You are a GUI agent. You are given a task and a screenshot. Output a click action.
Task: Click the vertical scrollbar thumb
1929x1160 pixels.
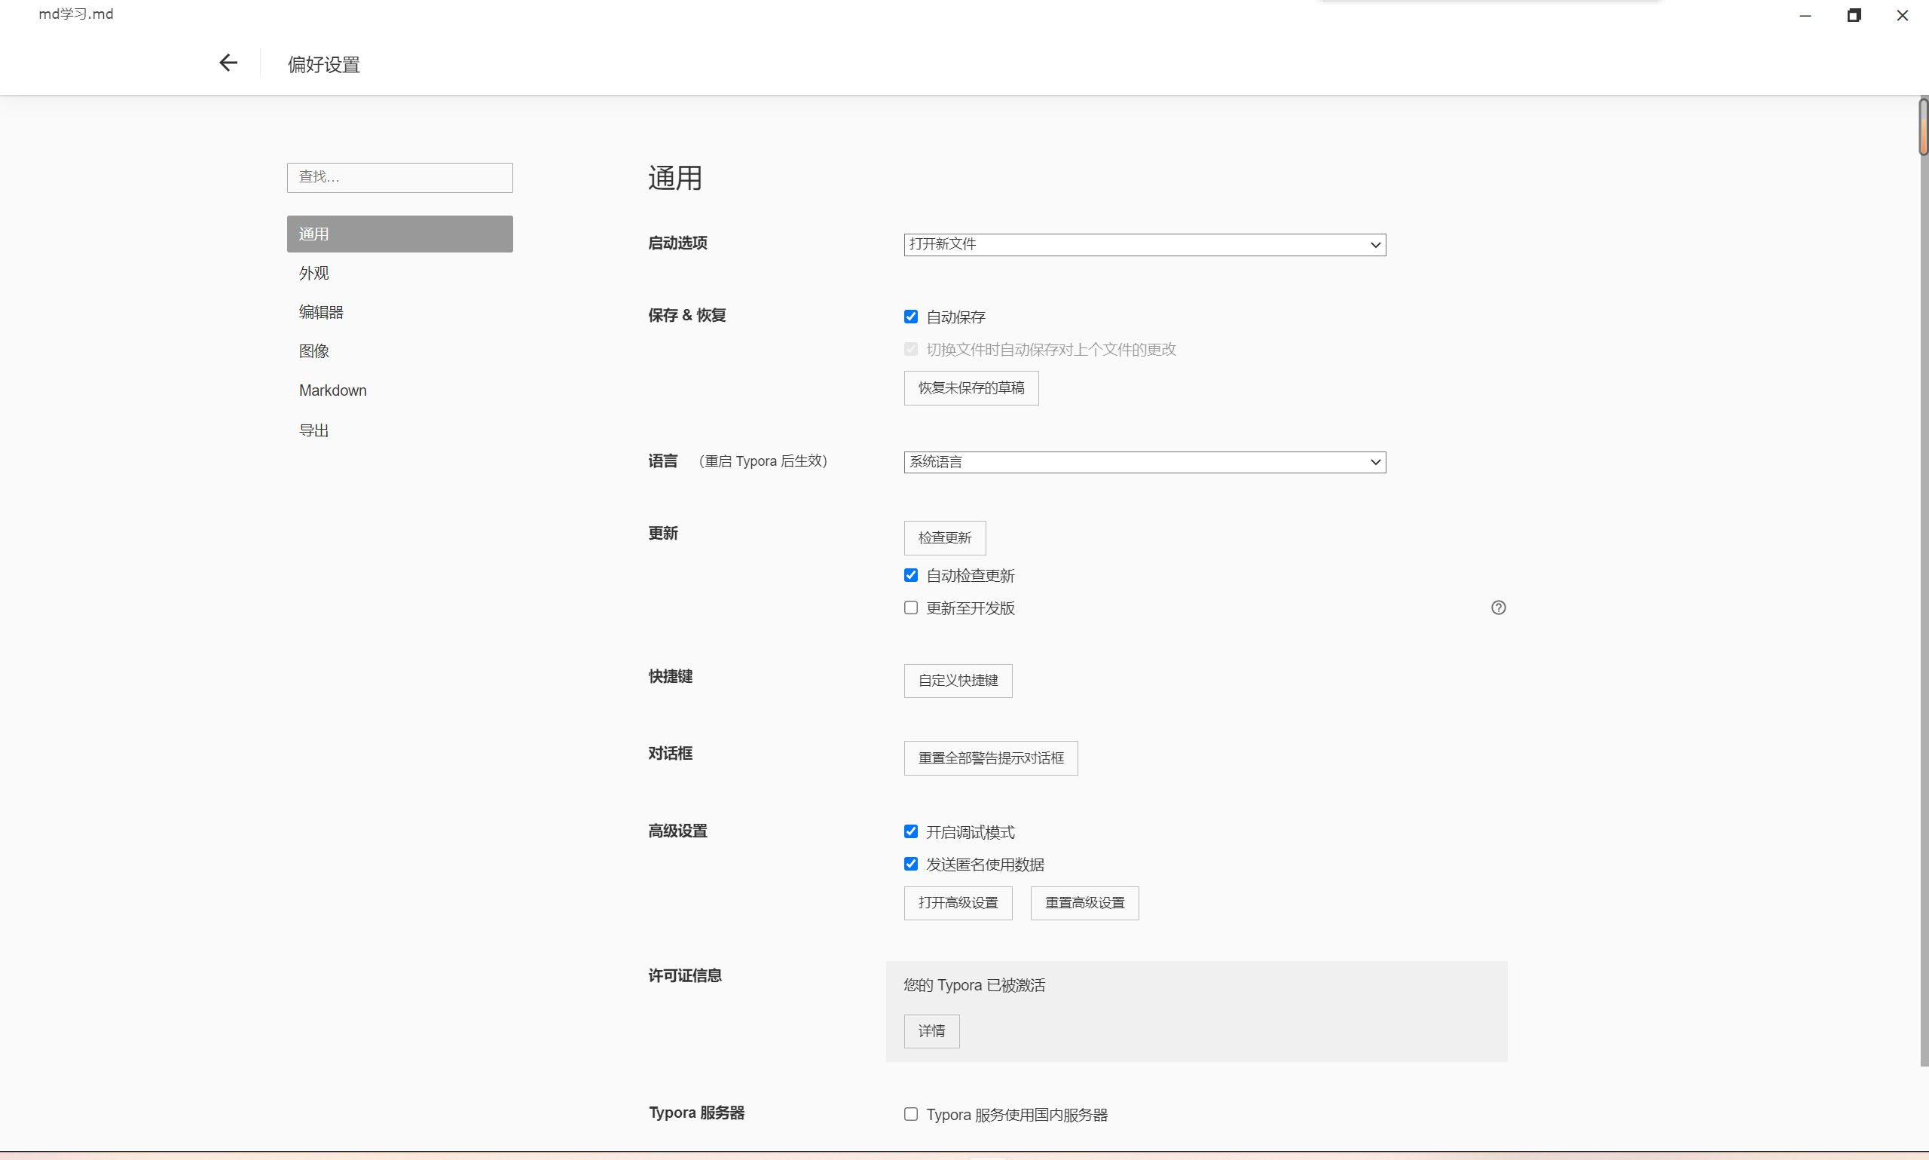[x=1923, y=127]
